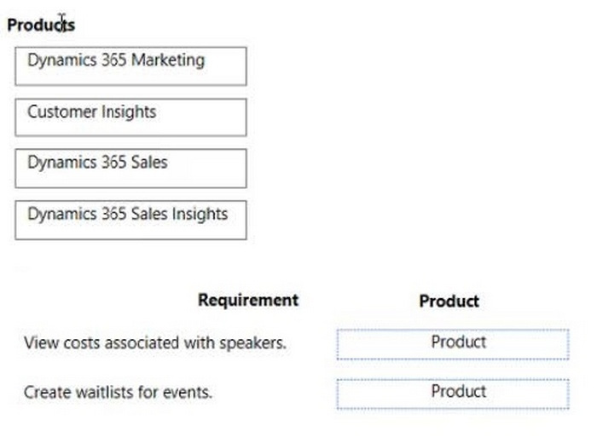Click empty space inside Dynamics 365 Sales box
Screen dimensions: 597x437
point(209,173)
